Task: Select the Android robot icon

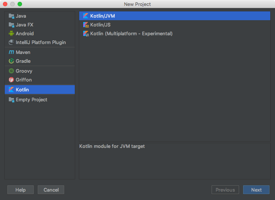Action: tap(11, 33)
